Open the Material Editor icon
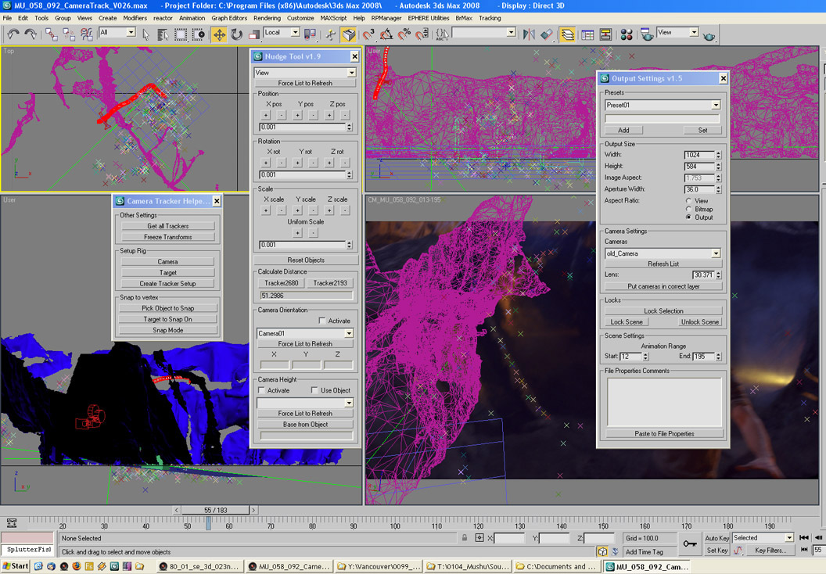The image size is (826, 574). pyautogui.click(x=626, y=34)
